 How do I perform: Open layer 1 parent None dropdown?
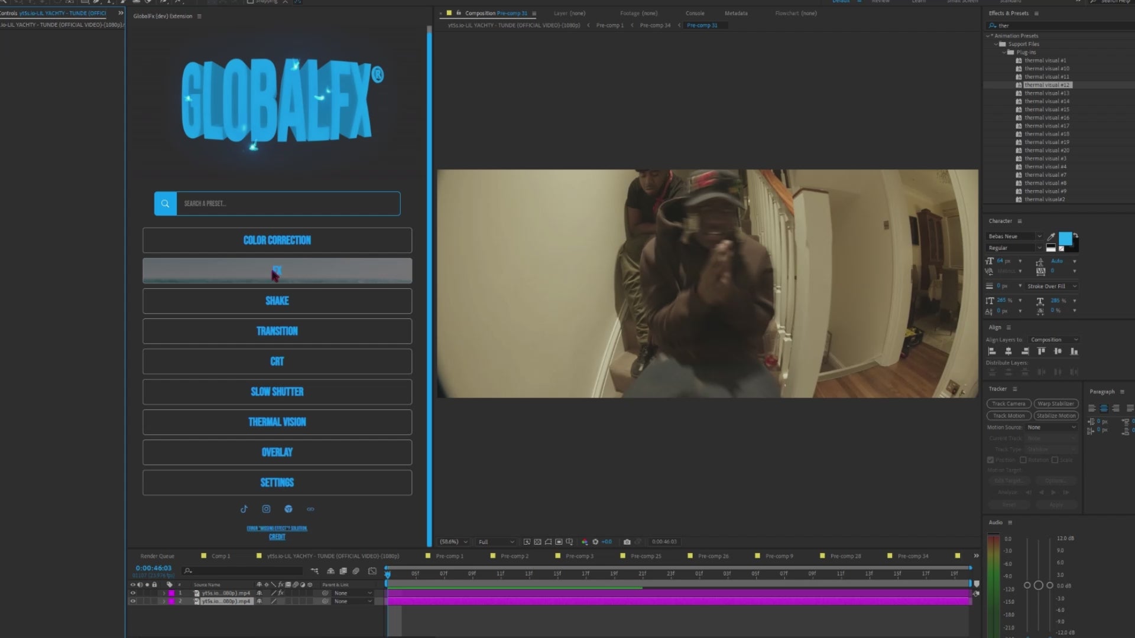point(353,593)
